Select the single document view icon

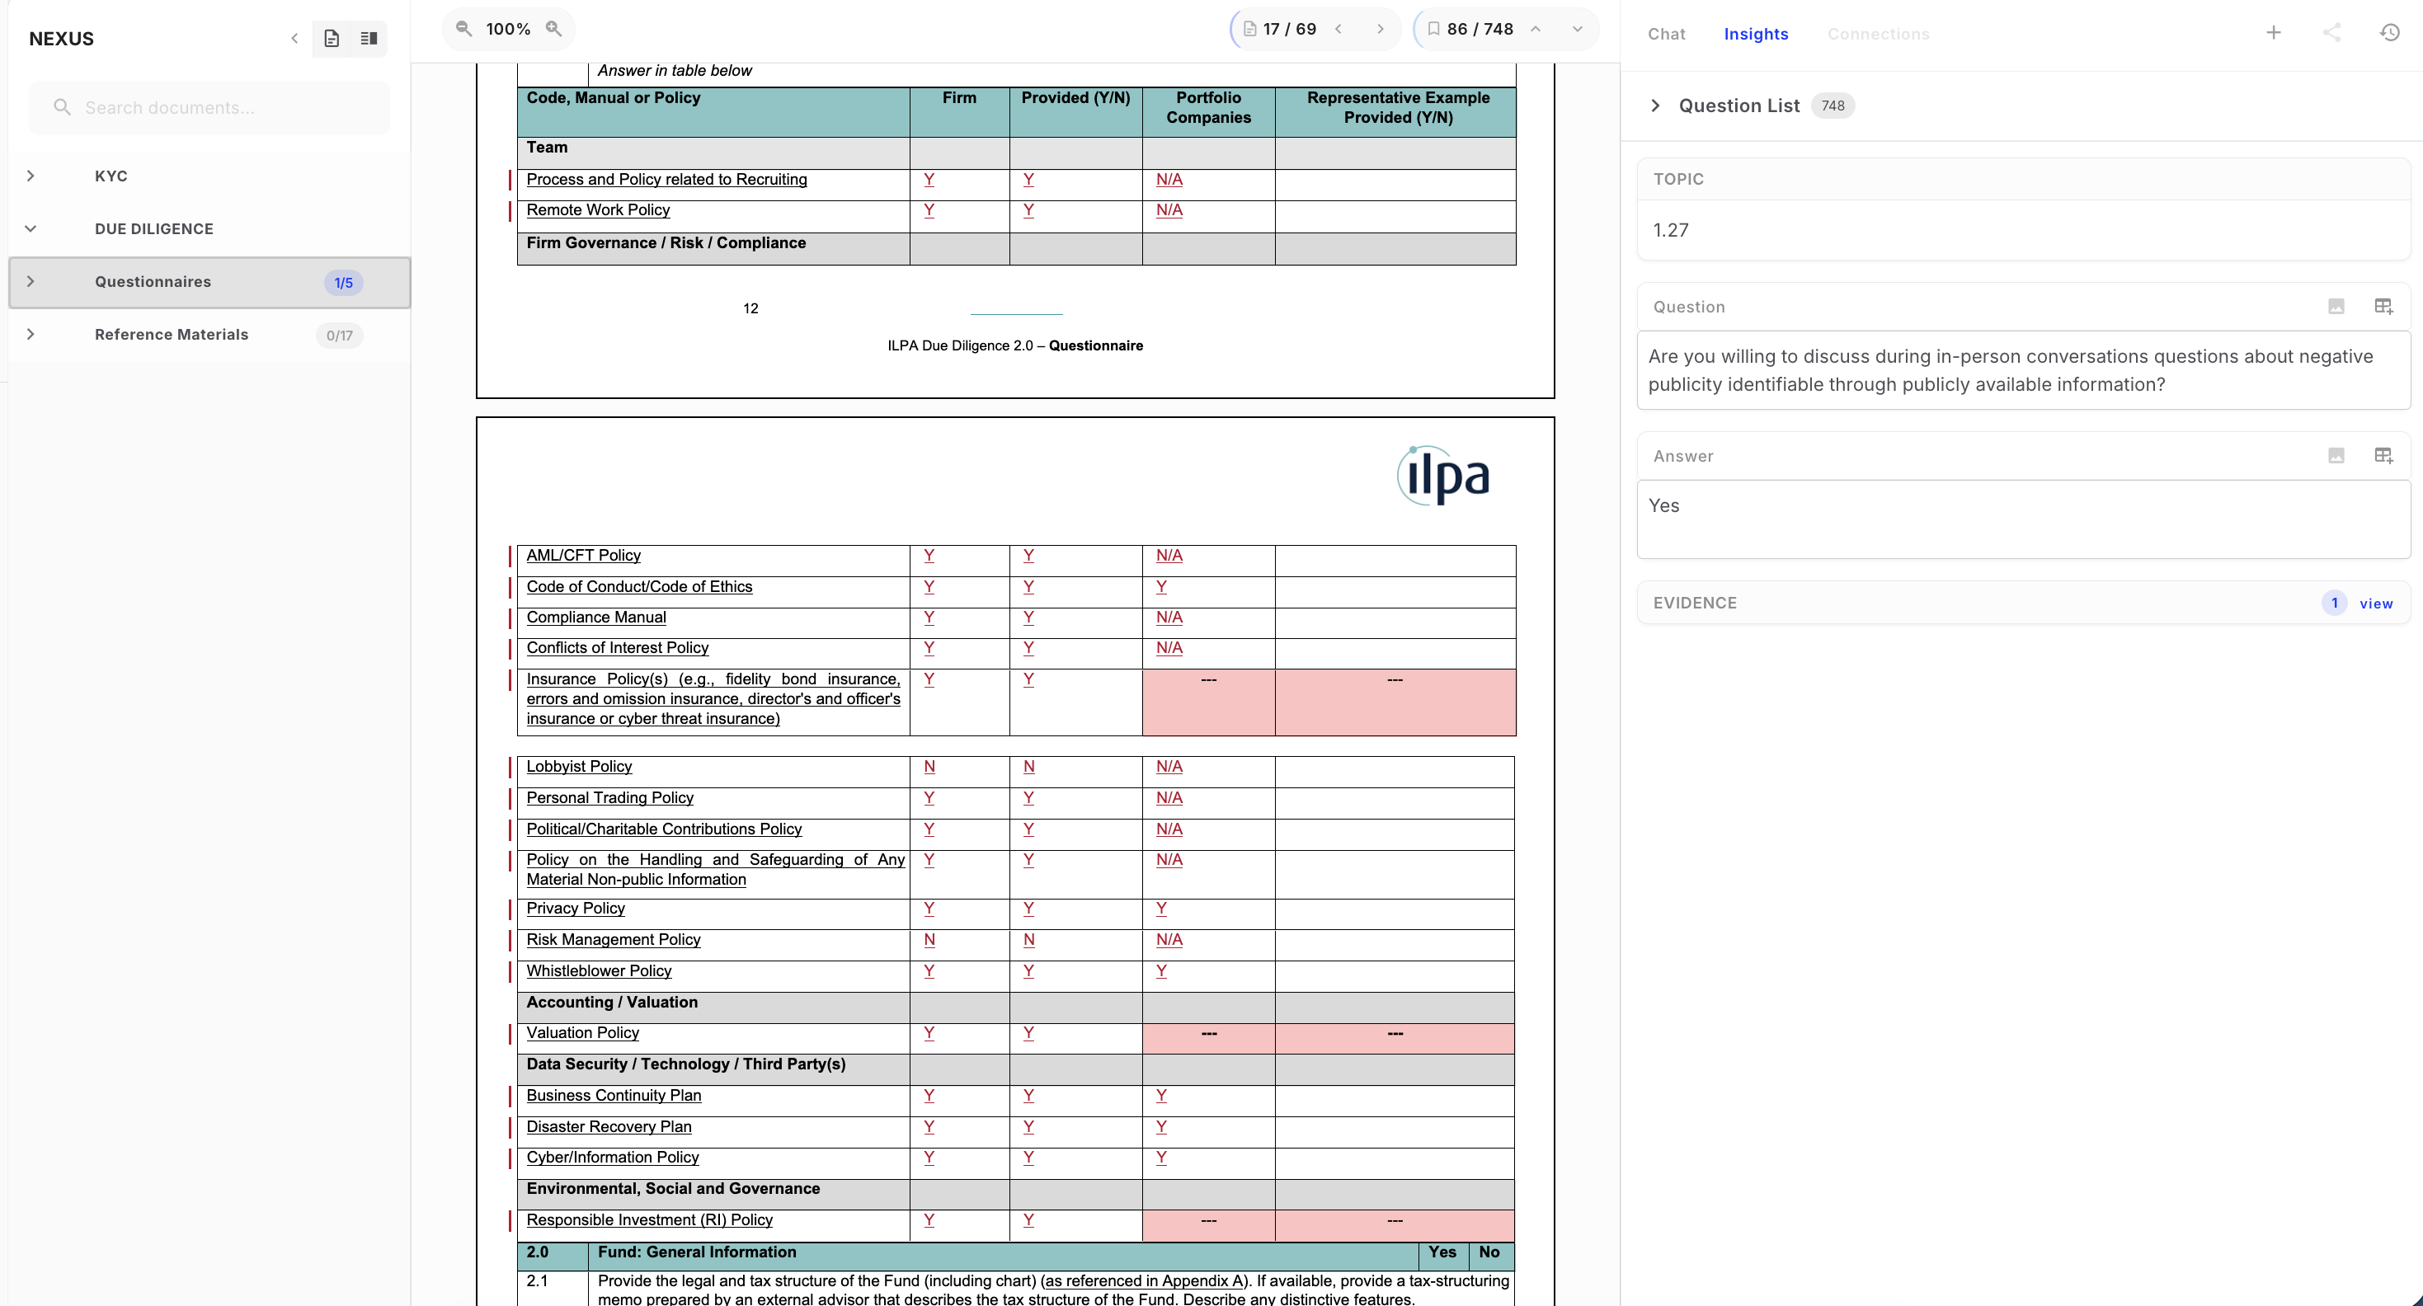pyautogui.click(x=331, y=39)
